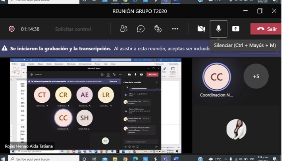
Task: Click the warning triangle in the recording banner
Action: (4, 48)
